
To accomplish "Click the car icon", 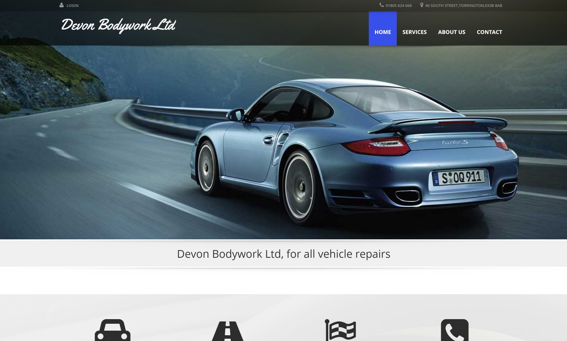I will tap(112, 330).
